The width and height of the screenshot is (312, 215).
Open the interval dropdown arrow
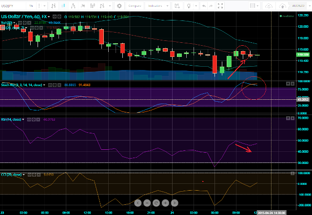[44, 6]
